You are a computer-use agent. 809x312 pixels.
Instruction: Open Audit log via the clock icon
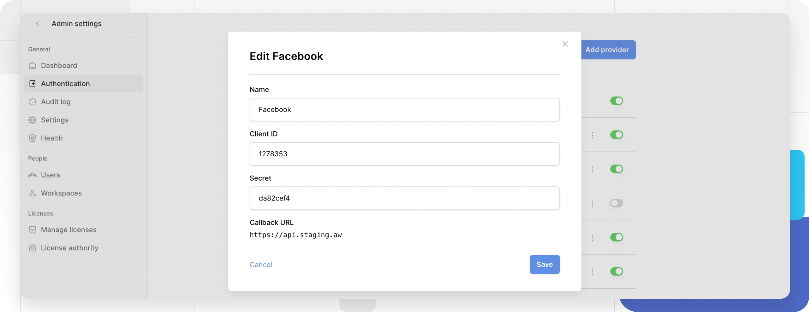[x=33, y=102]
